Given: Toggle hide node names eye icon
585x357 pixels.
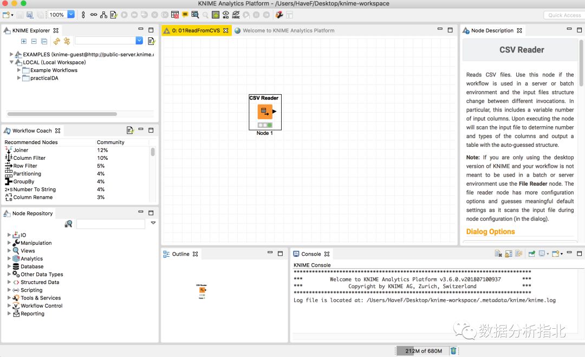Looking at the screenshot, I should coord(236,15).
